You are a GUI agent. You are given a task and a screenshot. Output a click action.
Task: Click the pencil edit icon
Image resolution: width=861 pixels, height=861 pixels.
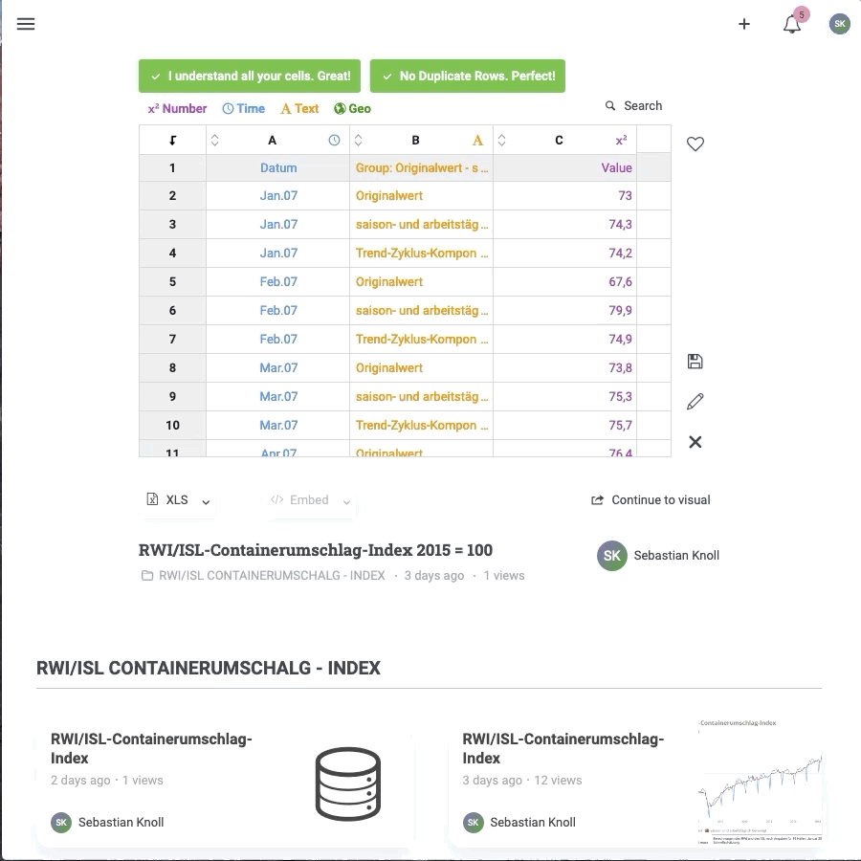695,402
